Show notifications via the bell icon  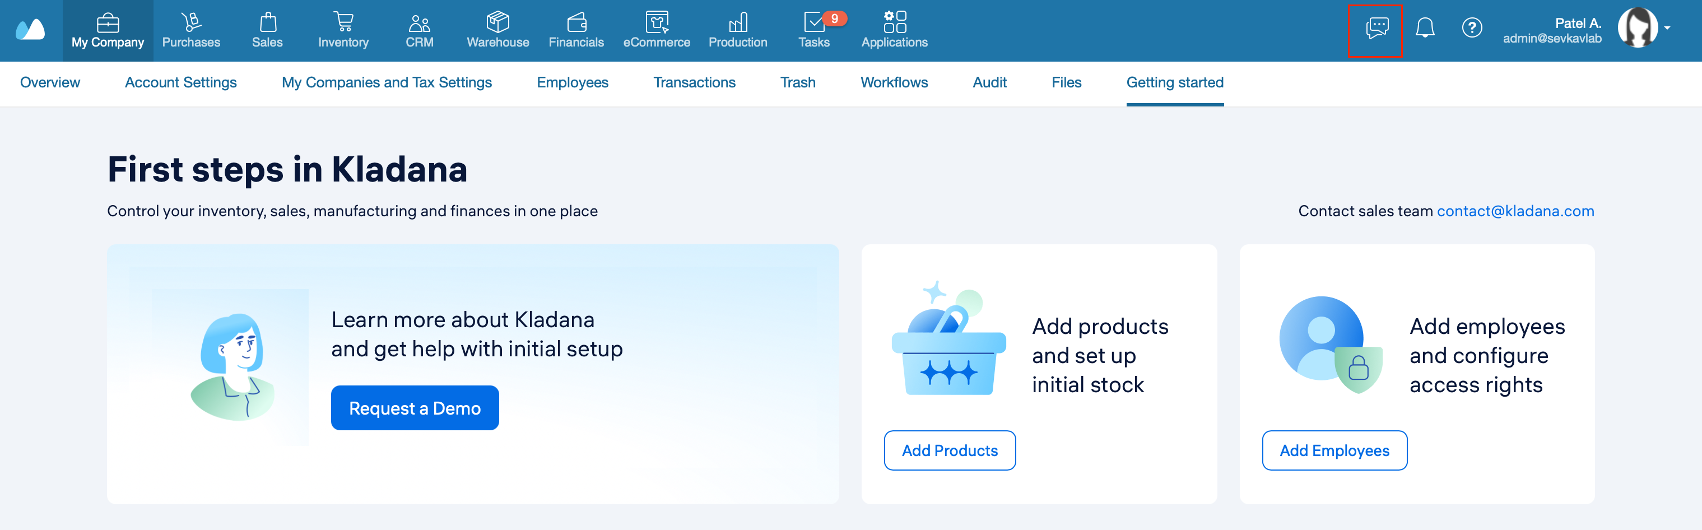(x=1425, y=29)
